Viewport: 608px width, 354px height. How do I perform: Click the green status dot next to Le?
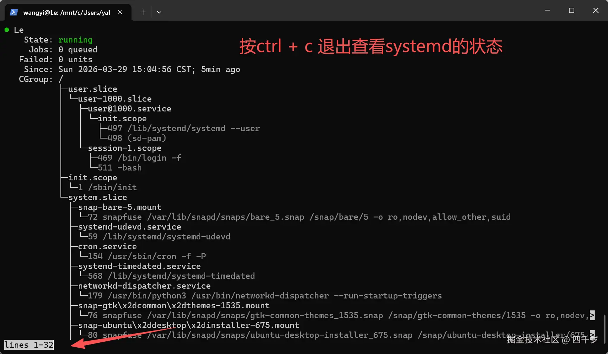click(x=6, y=30)
